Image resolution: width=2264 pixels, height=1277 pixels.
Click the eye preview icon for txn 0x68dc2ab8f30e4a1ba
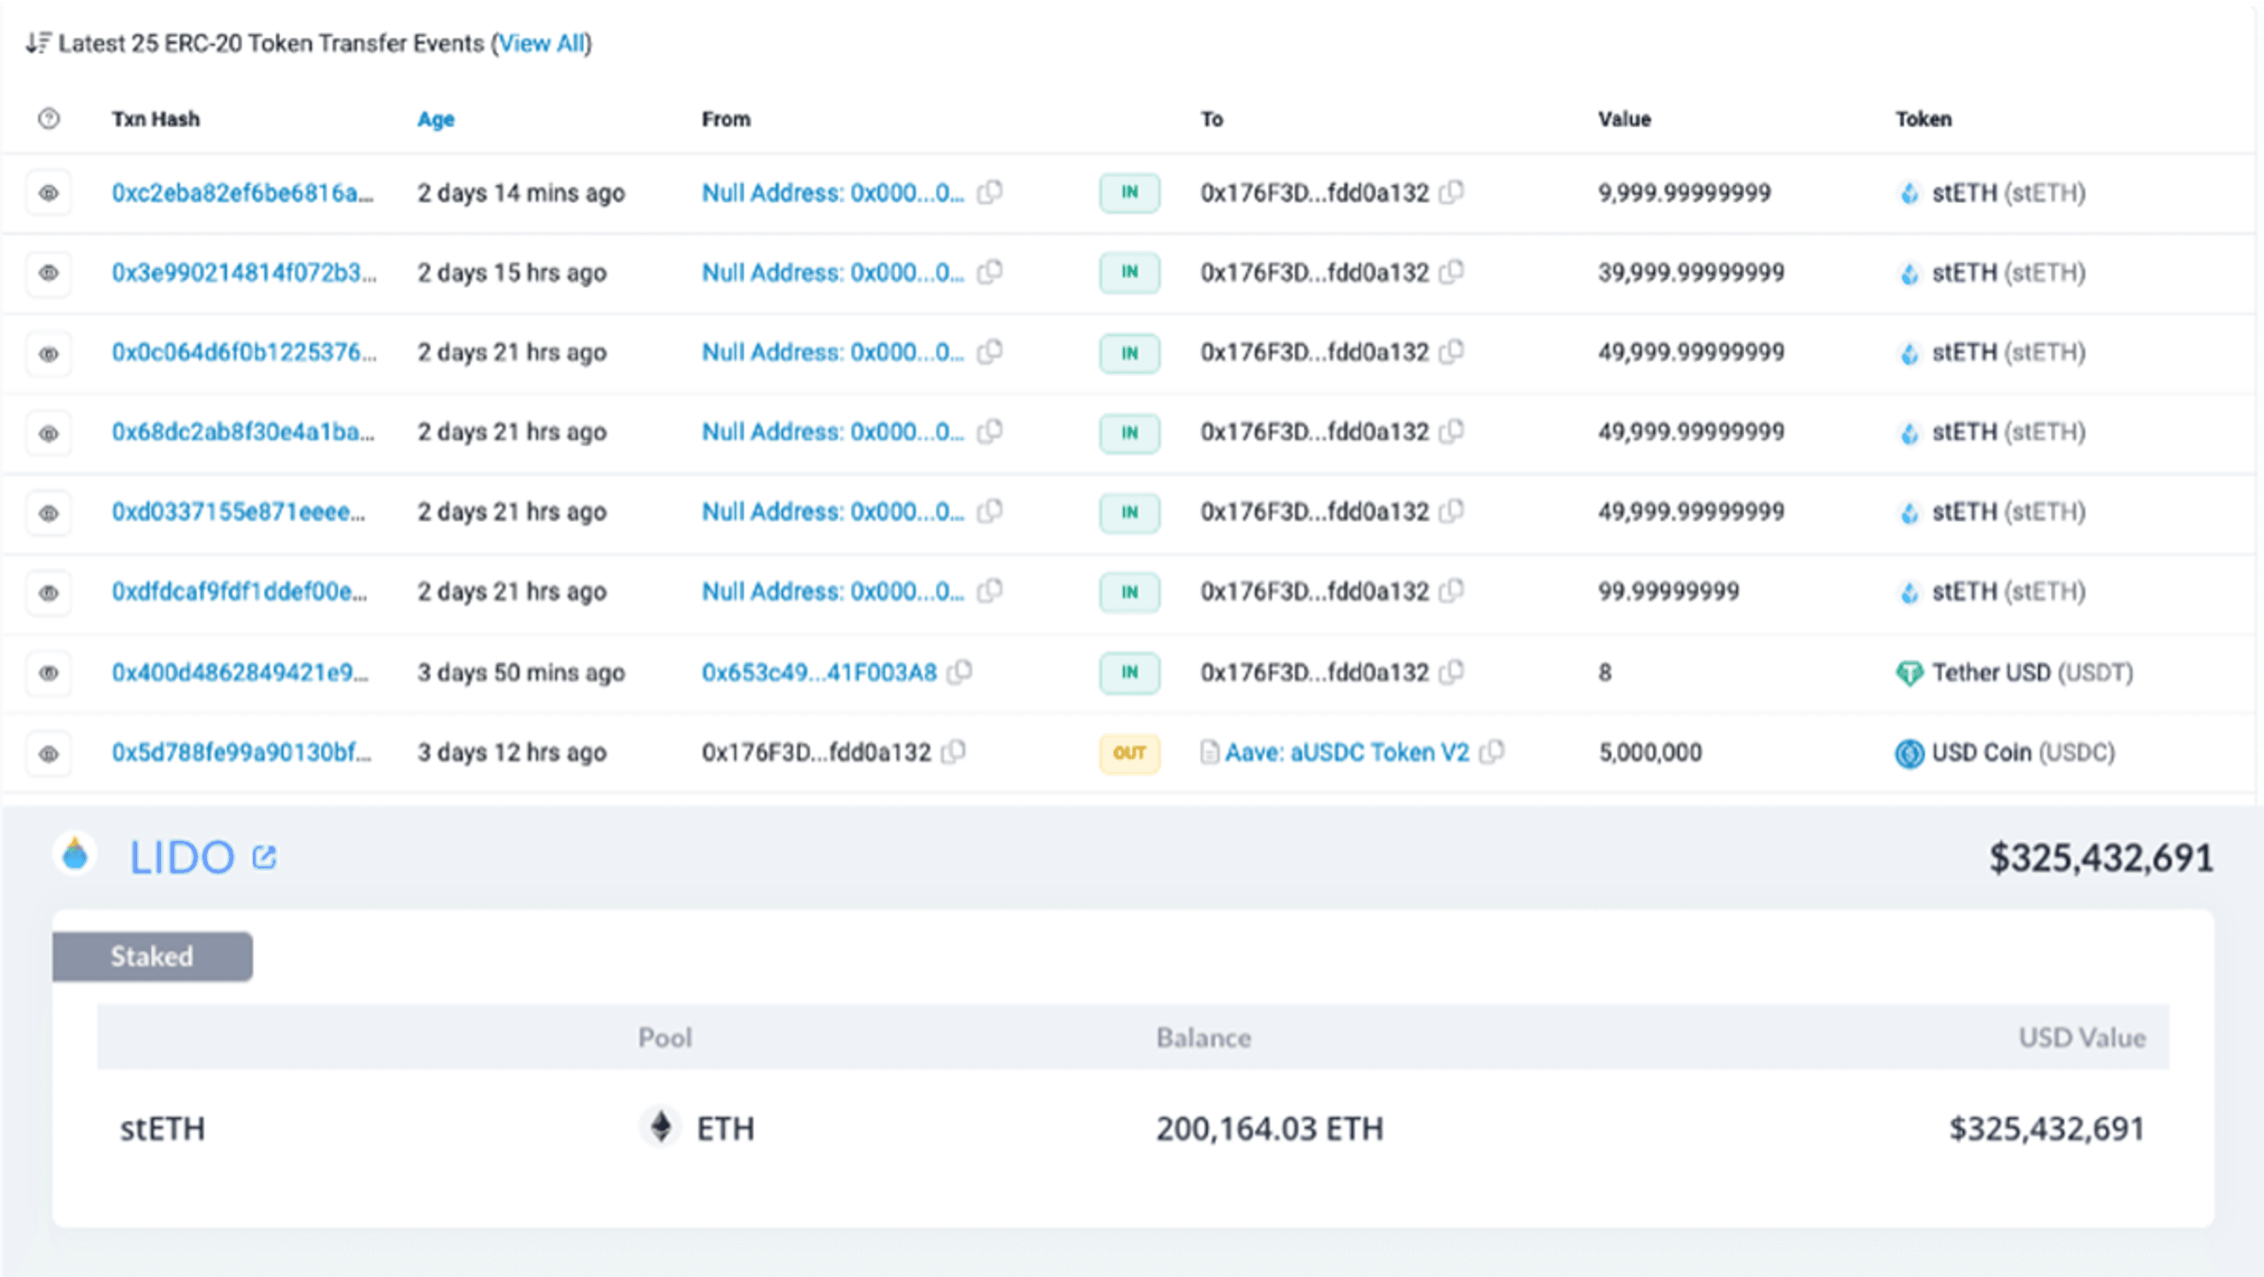(49, 433)
